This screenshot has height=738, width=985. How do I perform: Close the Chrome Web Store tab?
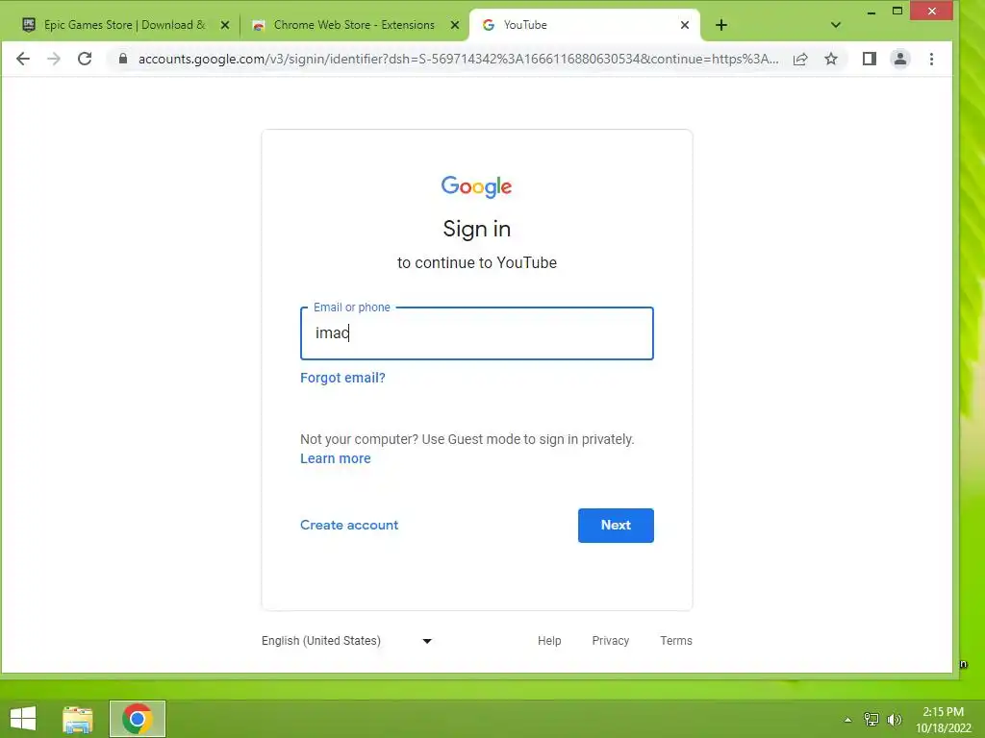tap(455, 25)
